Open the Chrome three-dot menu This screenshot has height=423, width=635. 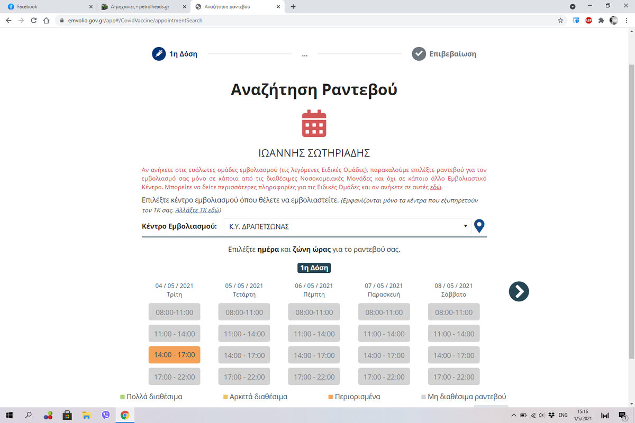pos(627,21)
